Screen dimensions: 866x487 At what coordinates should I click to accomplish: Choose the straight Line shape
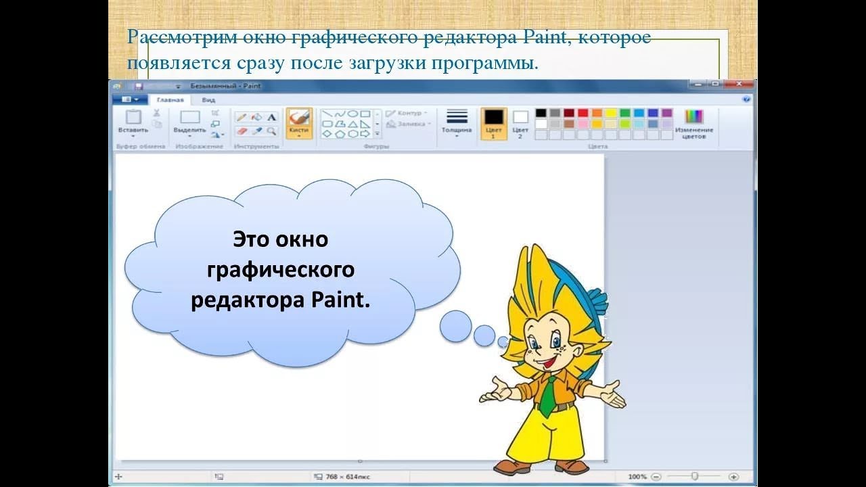327,114
